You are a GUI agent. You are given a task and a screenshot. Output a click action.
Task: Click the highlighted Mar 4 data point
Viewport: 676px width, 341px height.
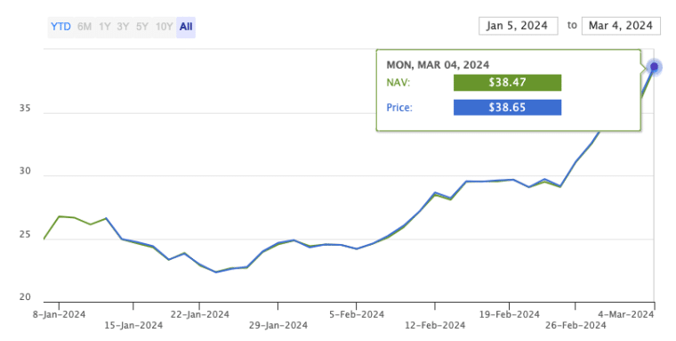(654, 67)
